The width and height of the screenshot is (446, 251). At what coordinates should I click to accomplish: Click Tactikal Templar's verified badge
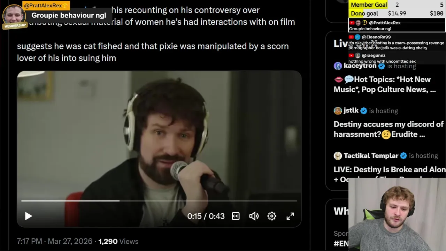click(403, 155)
